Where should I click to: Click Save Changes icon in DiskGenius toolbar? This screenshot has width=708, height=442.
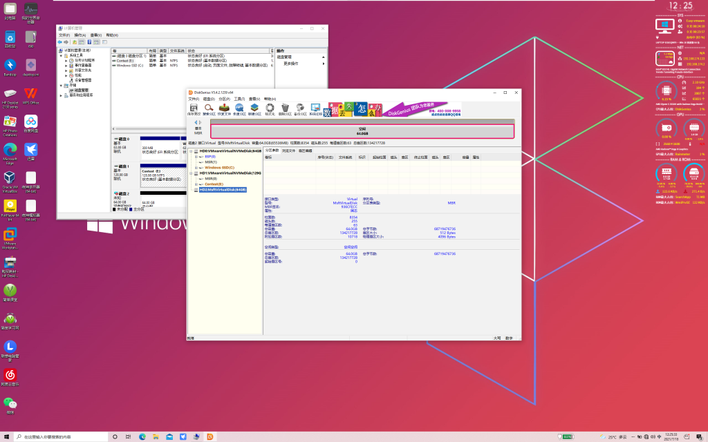(194, 108)
